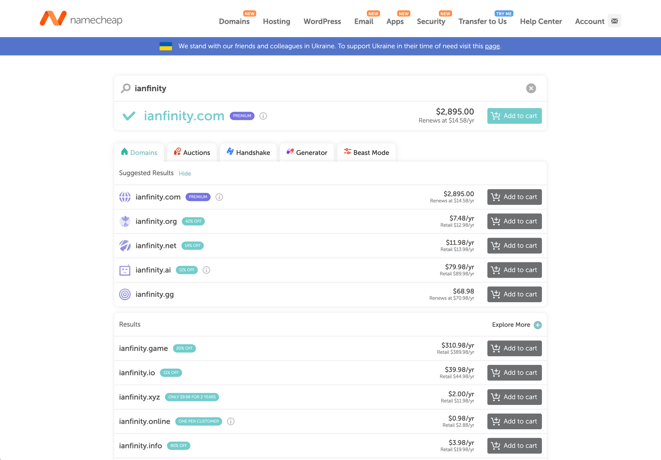661x460 pixels.
Task: Add ianfinity.online to cart
Action: (x=514, y=421)
